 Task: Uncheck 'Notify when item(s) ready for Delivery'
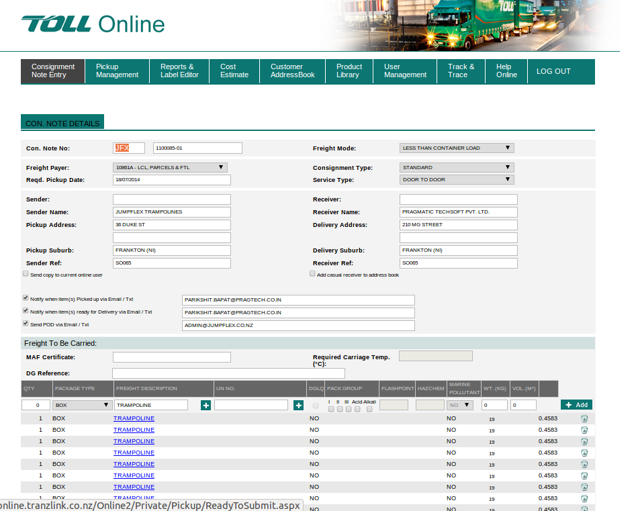26,311
